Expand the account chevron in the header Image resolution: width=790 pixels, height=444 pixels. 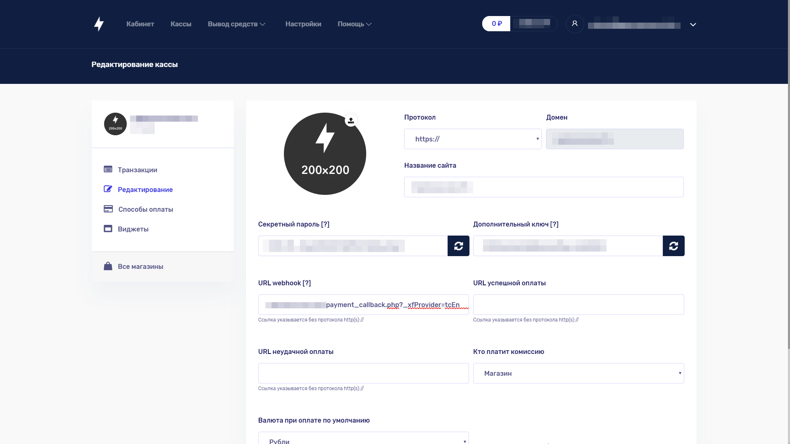(693, 25)
